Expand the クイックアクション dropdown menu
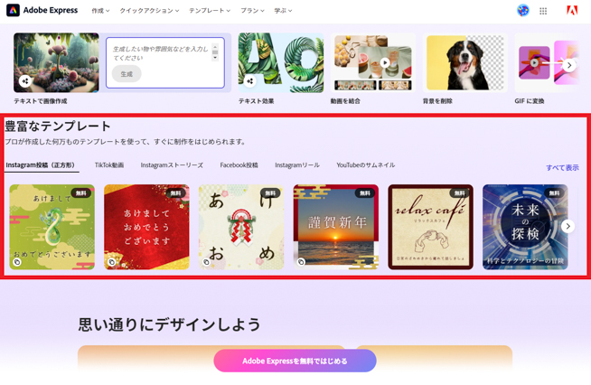The height and width of the screenshot is (385, 591). (x=149, y=11)
